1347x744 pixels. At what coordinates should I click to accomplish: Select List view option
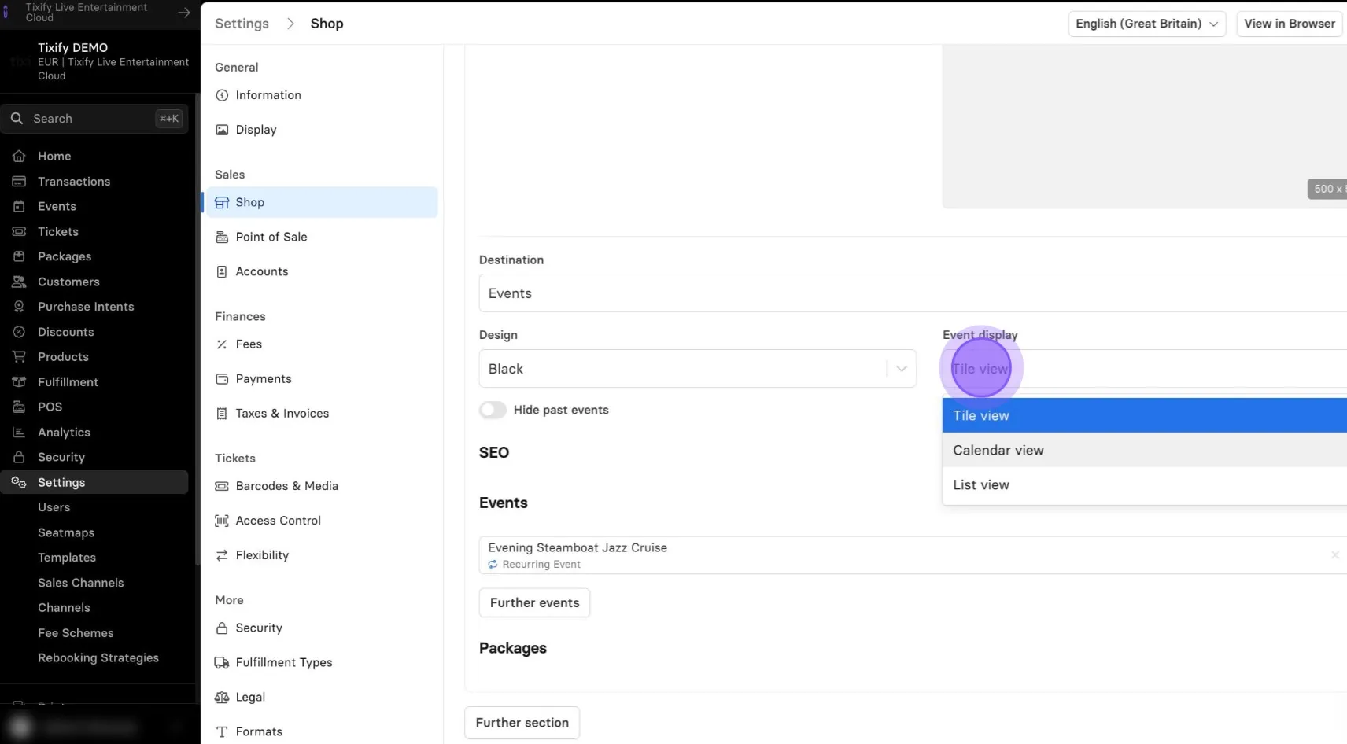pos(1145,484)
